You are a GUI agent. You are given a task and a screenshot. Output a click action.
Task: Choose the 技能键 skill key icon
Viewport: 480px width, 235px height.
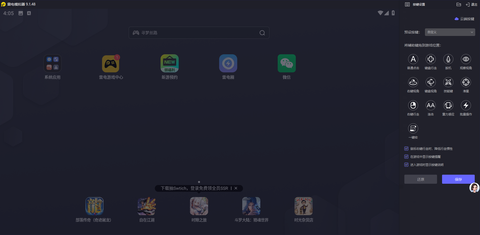pyautogui.click(x=448, y=82)
